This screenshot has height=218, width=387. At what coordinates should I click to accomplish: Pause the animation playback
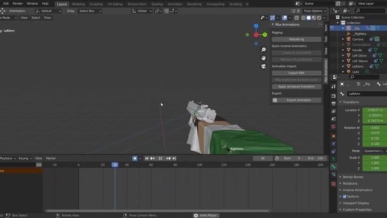click(x=160, y=158)
